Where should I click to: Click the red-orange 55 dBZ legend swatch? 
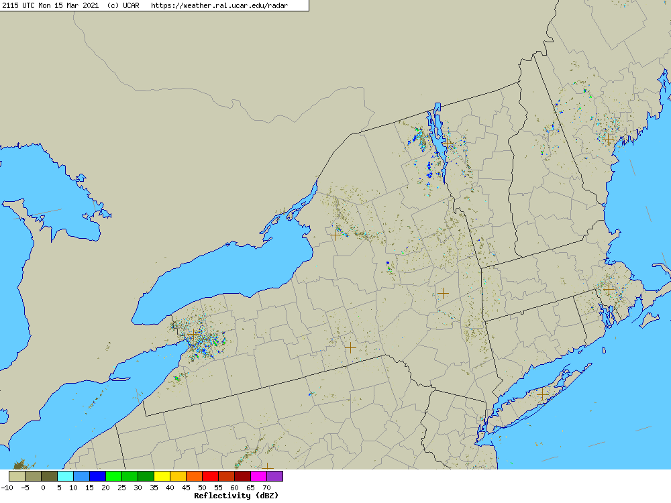[226, 476]
